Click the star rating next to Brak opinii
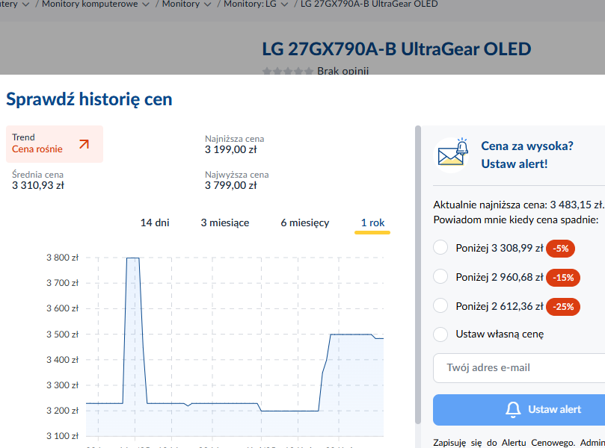Image resolution: width=605 pixels, height=448 pixels. click(287, 71)
